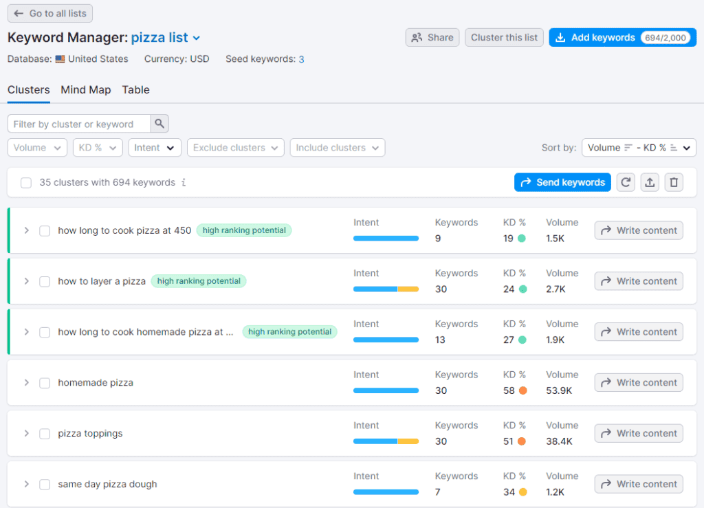The width and height of the screenshot is (704, 508).
Task: Click the Send keywords arrow icon
Action: coord(528,182)
